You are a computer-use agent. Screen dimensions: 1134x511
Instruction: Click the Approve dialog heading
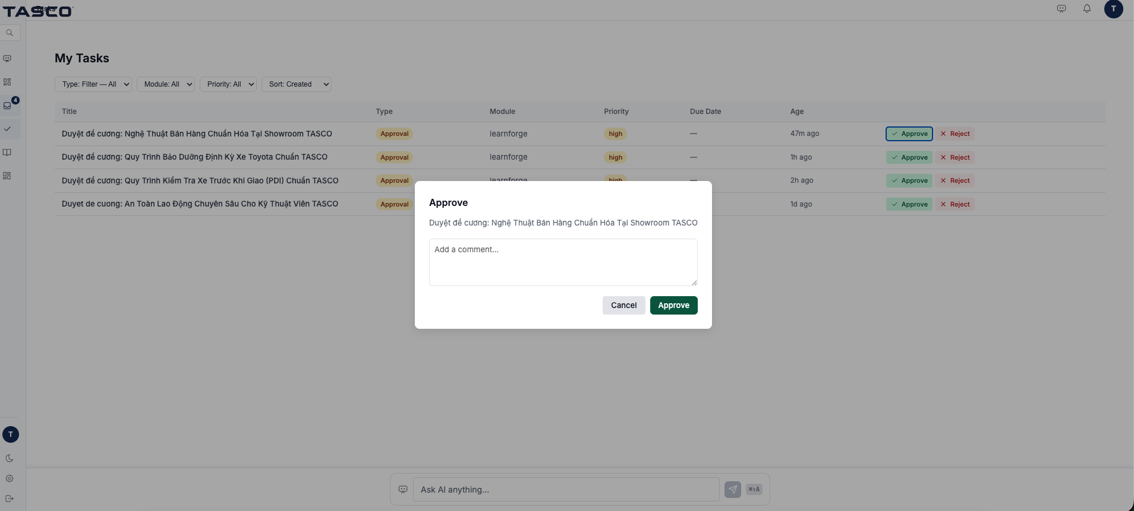pyautogui.click(x=449, y=202)
